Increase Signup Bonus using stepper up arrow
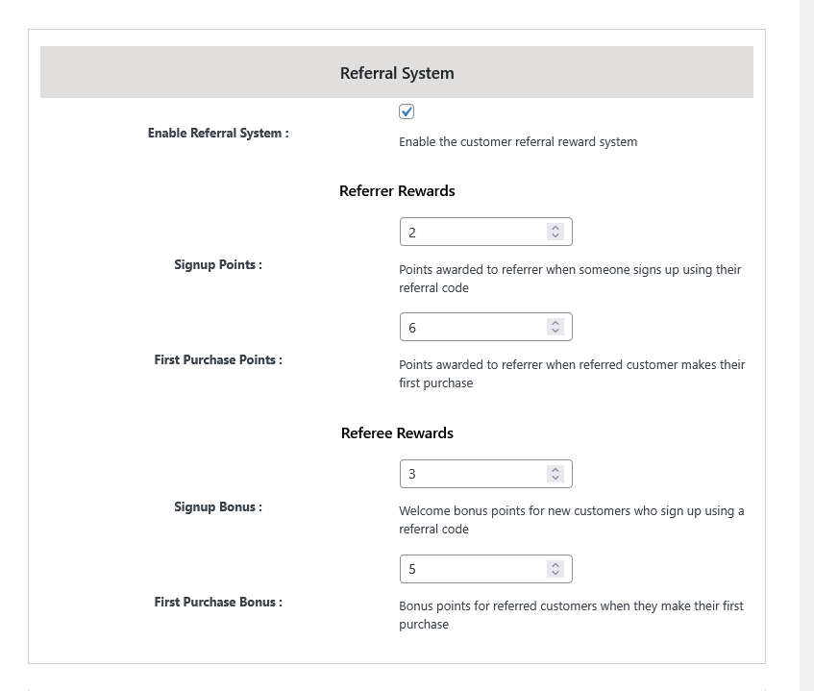This screenshot has width=814, height=691. pyautogui.click(x=555, y=469)
